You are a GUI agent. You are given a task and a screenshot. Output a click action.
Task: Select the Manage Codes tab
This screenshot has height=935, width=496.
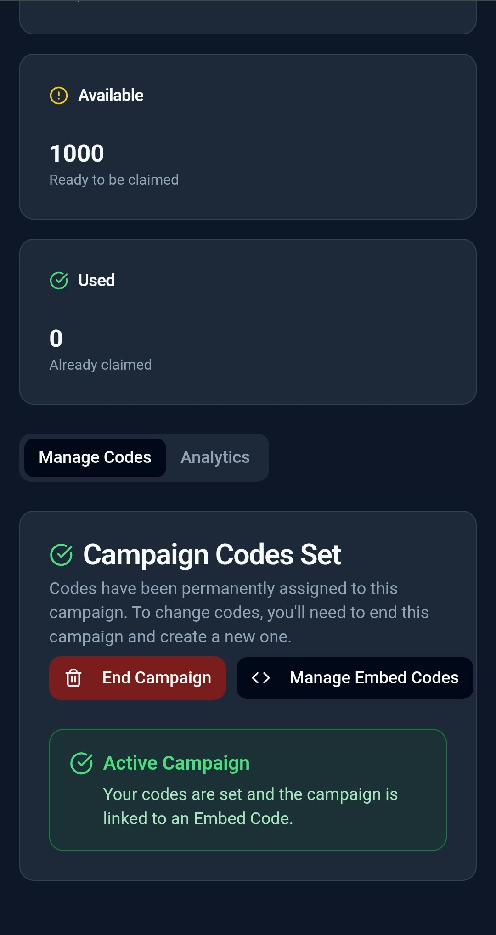tap(95, 457)
